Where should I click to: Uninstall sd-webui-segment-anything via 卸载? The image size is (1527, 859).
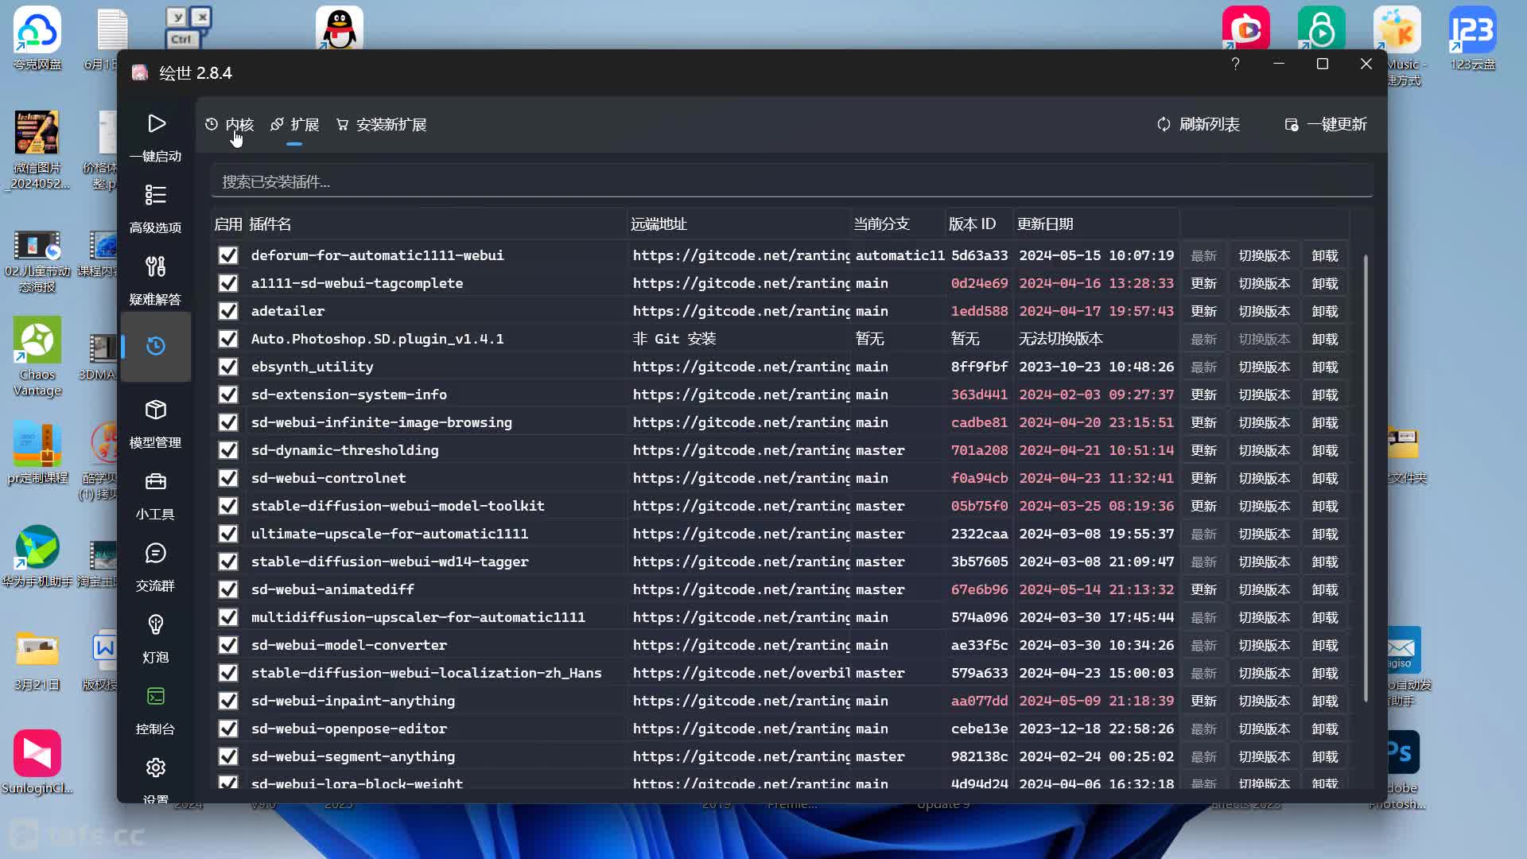(1325, 756)
